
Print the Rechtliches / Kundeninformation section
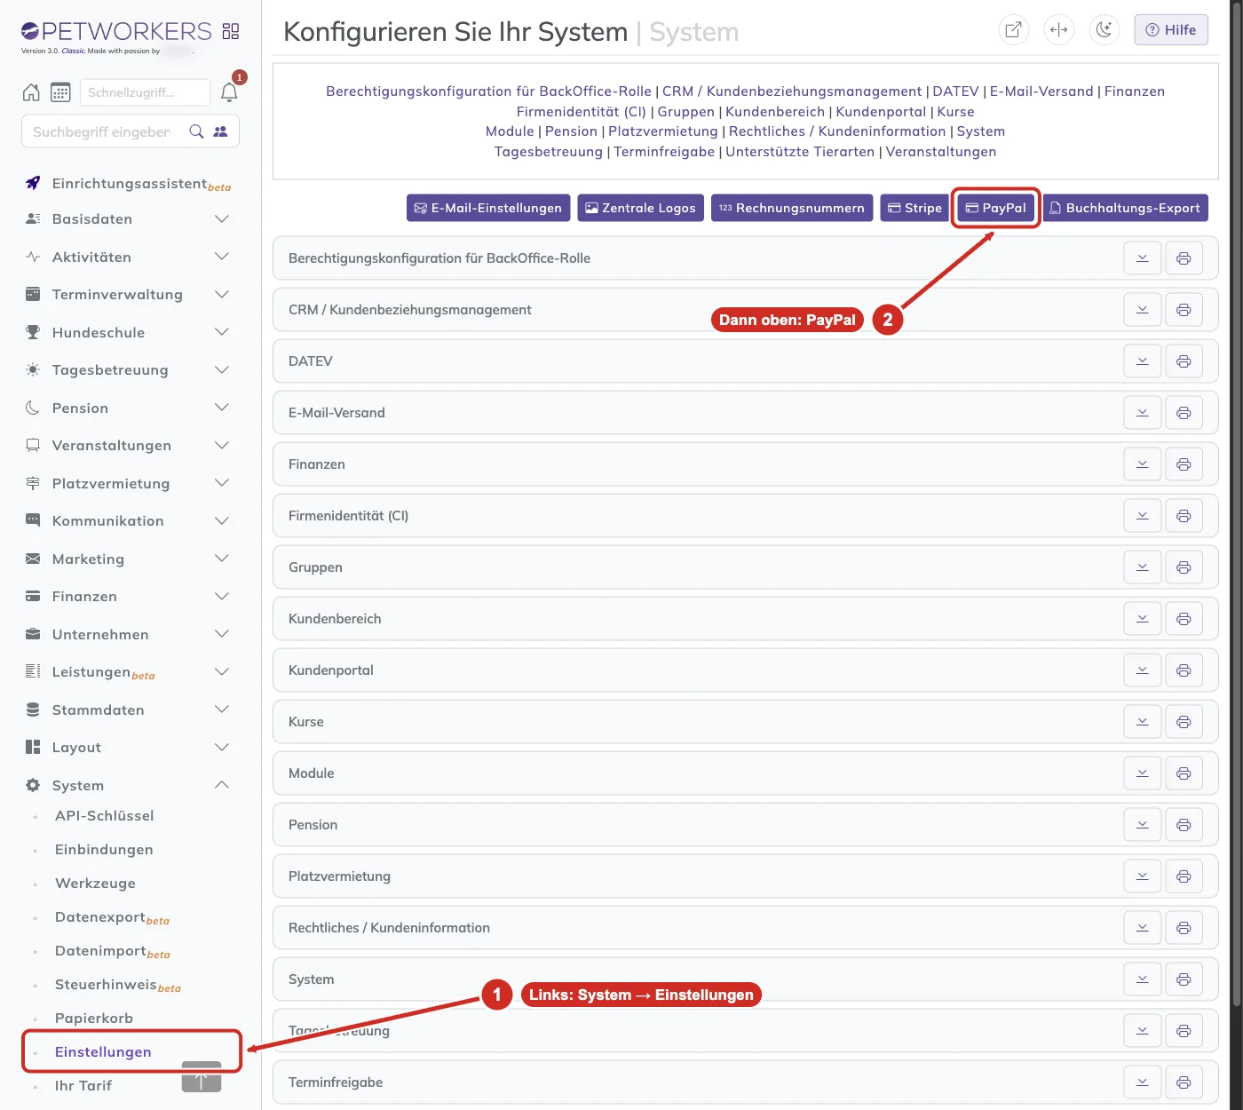coord(1184,928)
